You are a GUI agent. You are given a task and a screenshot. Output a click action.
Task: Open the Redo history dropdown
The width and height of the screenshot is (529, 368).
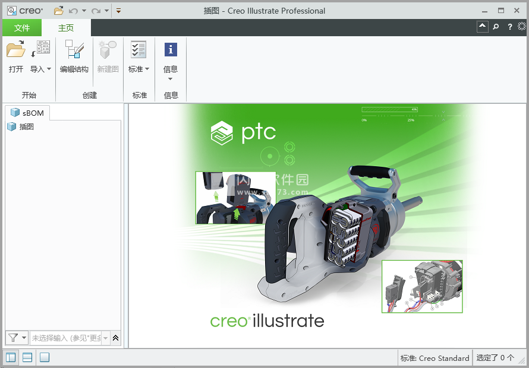point(106,11)
